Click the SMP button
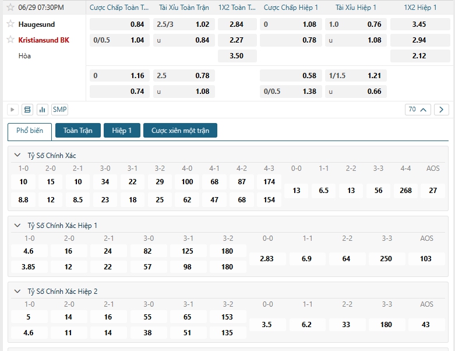This screenshot has height=351, width=455. tap(59, 110)
